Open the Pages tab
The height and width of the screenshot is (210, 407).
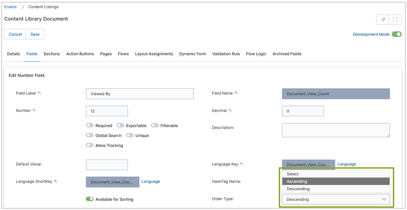tap(106, 54)
